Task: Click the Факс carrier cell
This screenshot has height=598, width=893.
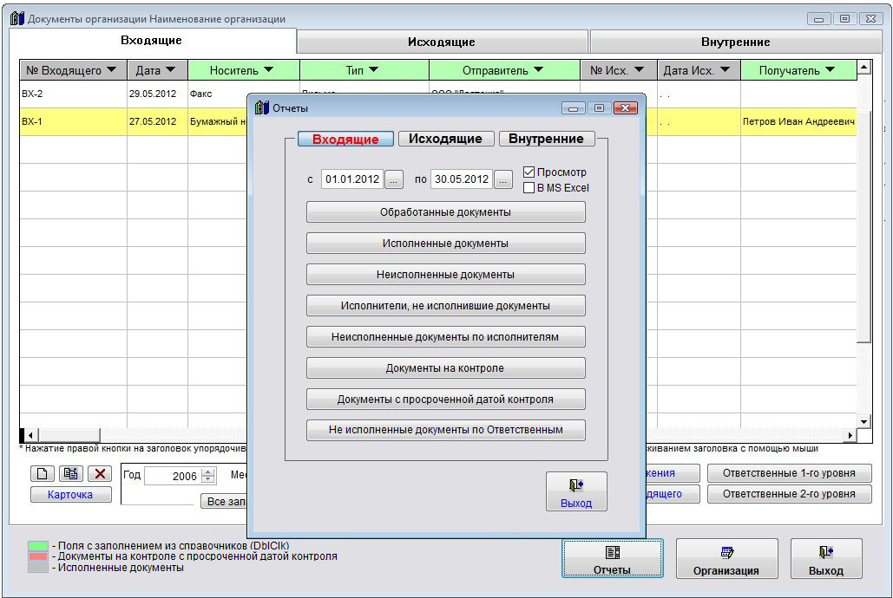Action: click(217, 94)
